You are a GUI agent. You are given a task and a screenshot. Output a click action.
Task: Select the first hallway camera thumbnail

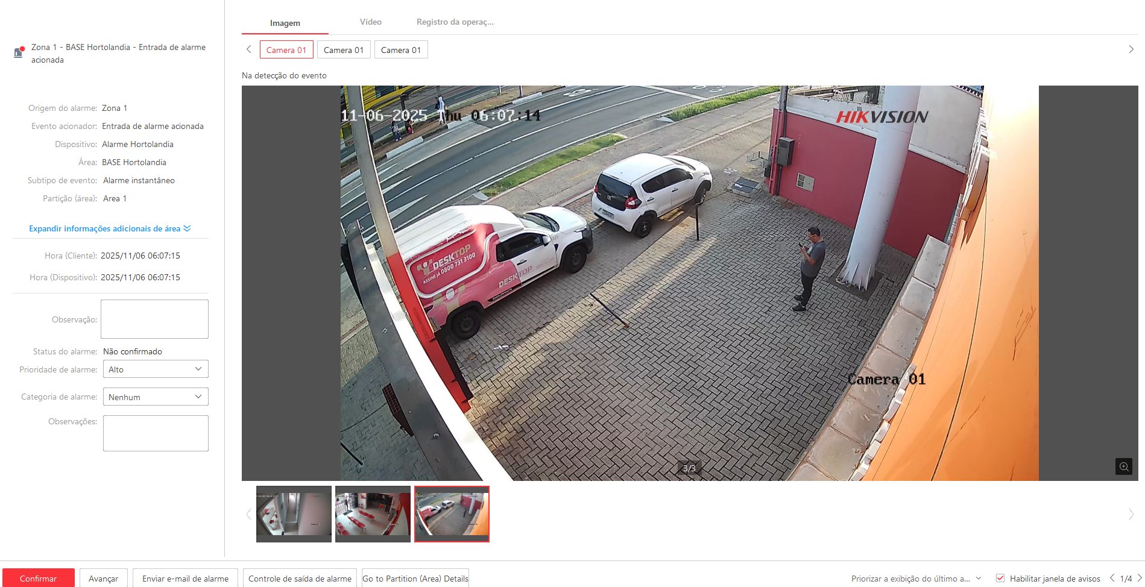[x=294, y=513]
